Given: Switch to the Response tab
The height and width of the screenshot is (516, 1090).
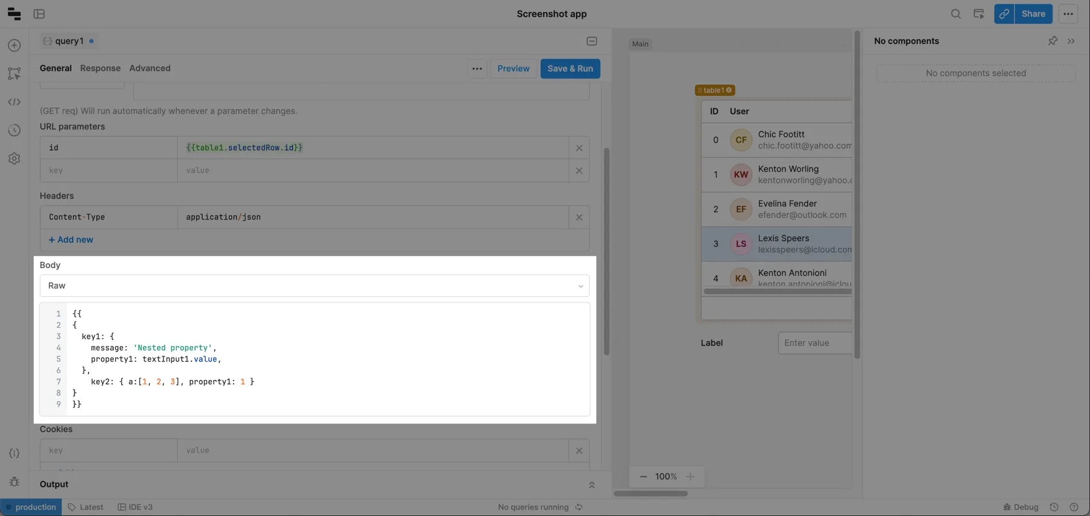Looking at the screenshot, I should (x=101, y=68).
